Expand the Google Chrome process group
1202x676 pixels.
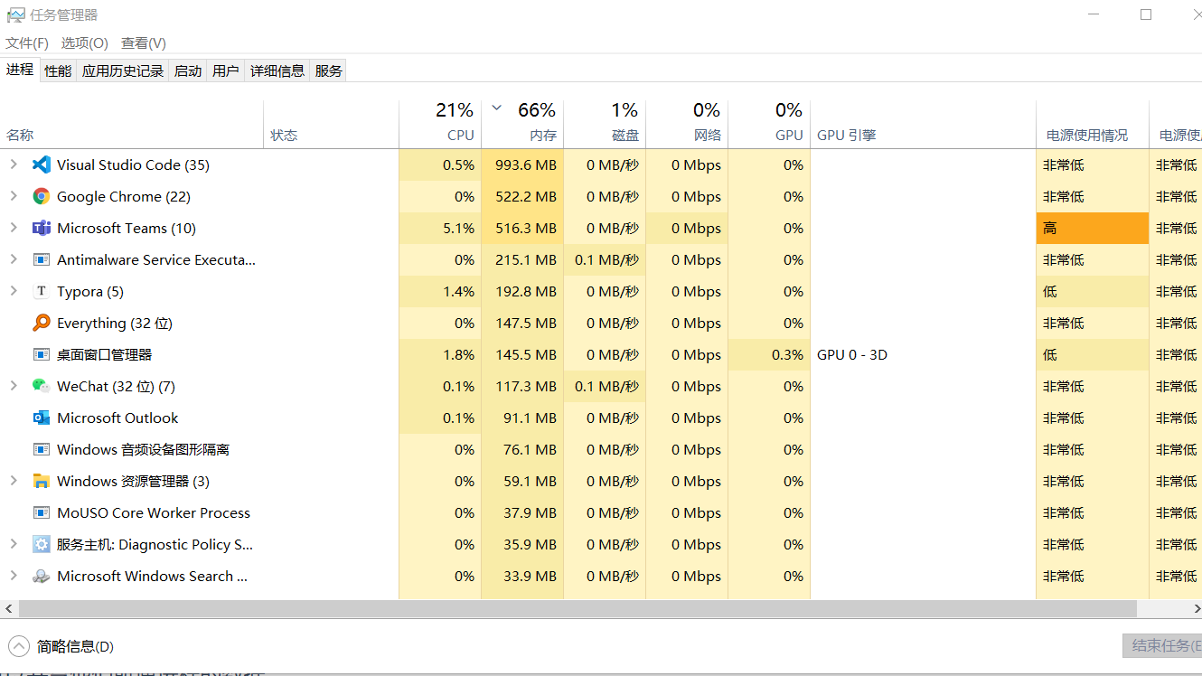[13, 196]
